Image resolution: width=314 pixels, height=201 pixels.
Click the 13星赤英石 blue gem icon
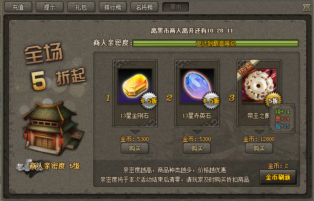(x=197, y=86)
